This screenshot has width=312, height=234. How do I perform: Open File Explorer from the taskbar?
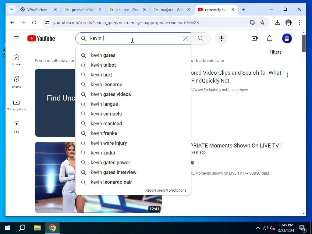pyautogui.click(x=37, y=228)
